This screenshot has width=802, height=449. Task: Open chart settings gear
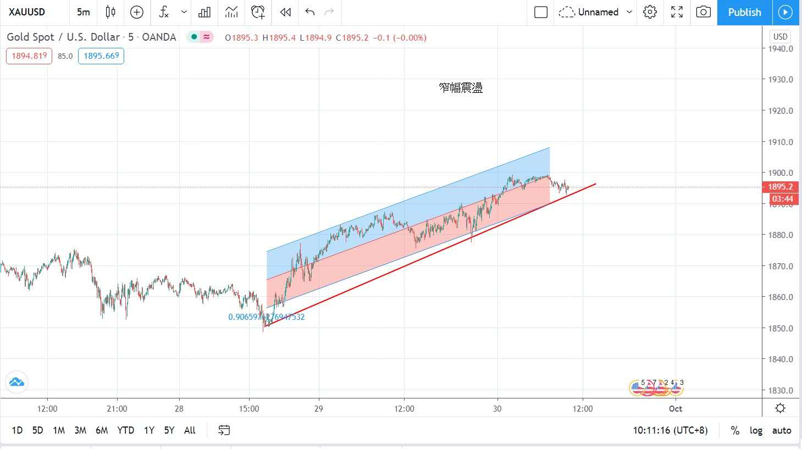(650, 12)
